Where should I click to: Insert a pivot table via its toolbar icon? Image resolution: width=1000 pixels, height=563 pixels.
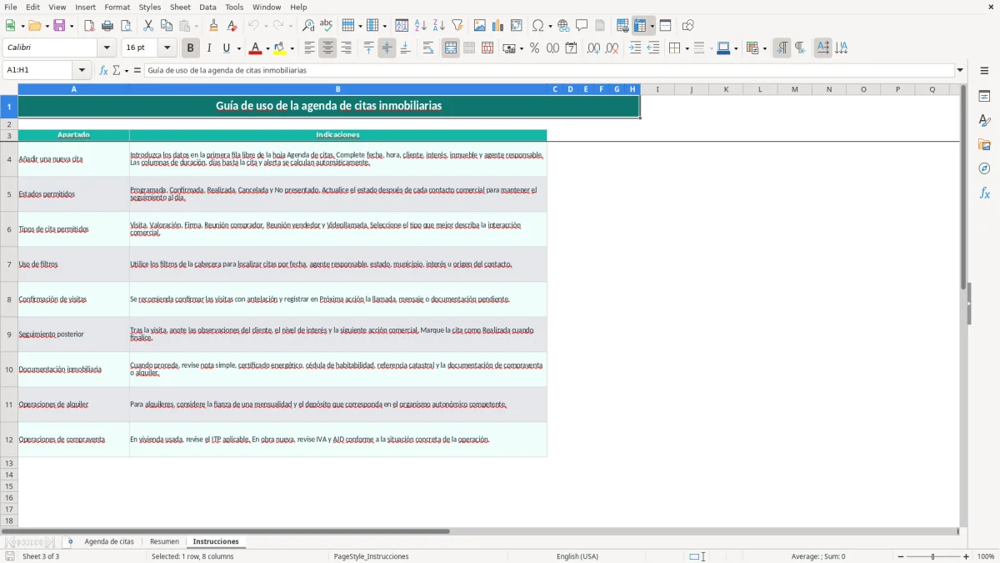coord(517,26)
